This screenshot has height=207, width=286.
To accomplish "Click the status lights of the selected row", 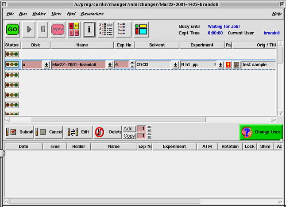I will (12, 64).
